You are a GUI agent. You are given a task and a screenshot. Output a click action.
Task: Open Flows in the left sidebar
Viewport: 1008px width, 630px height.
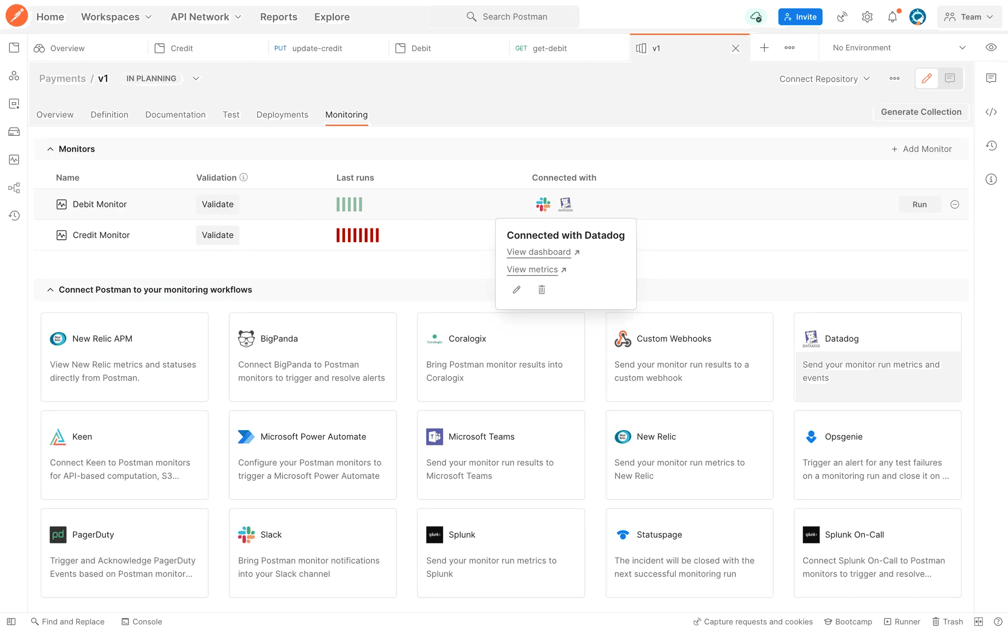[14, 188]
